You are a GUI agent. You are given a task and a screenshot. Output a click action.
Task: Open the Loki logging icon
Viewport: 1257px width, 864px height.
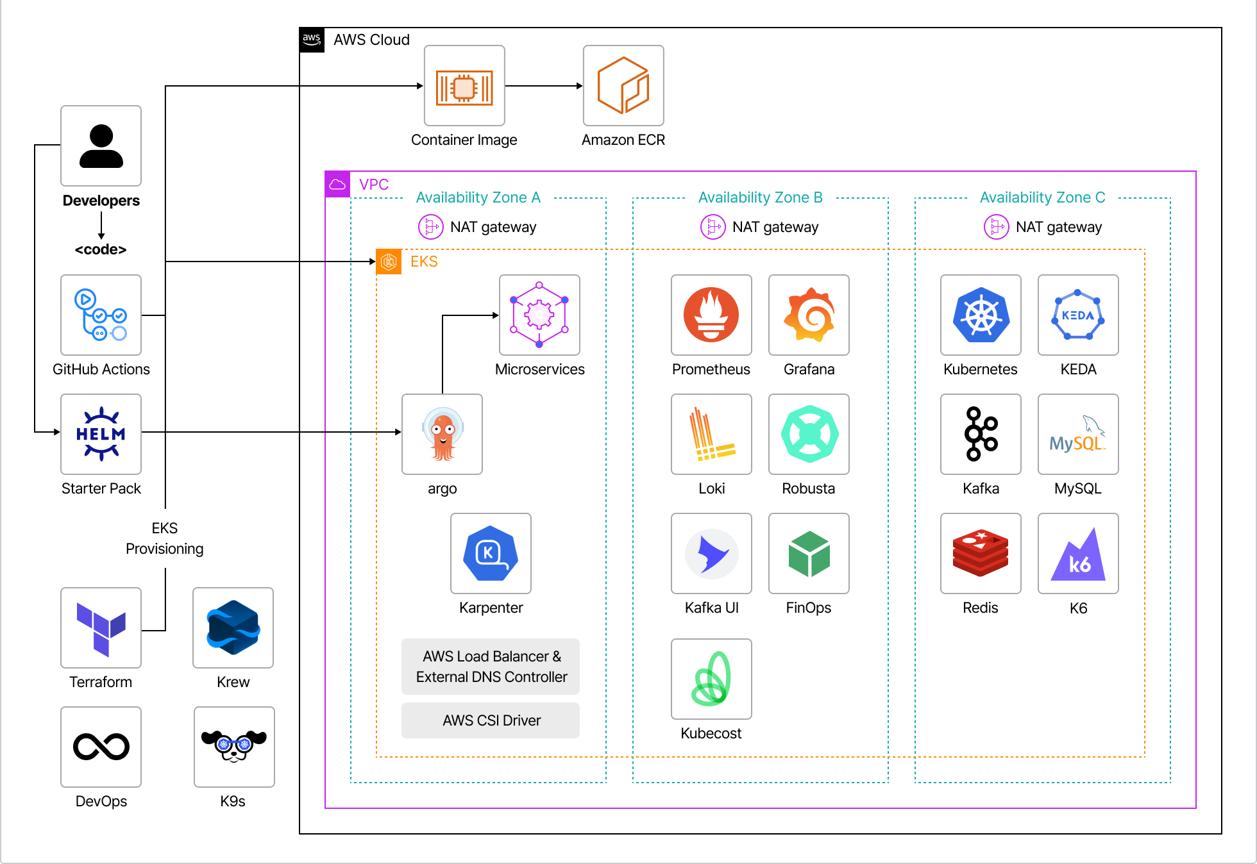point(711,435)
